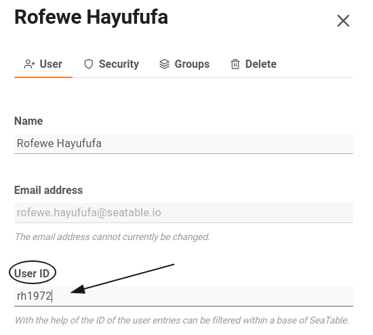This screenshot has width=373, height=335.
Task: Click the trash can icon beside Delete
Action: [x=235, y=64]
